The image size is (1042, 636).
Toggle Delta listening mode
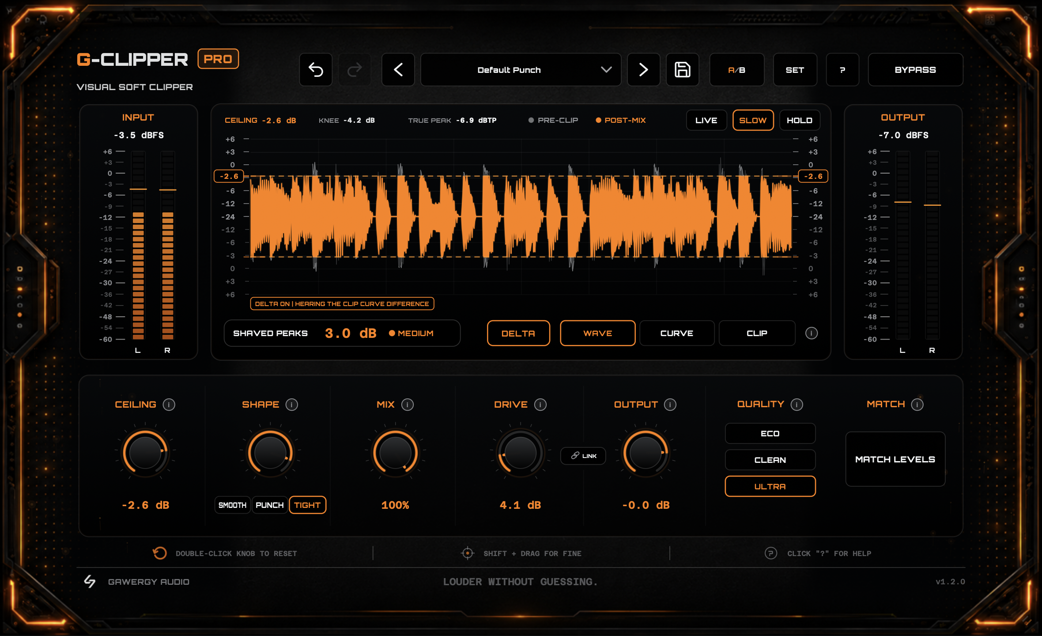pos(518,333)
